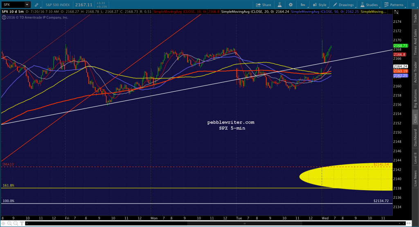Click the O: 2168.27 open value
419x227 pixels.
pos(70,12)
